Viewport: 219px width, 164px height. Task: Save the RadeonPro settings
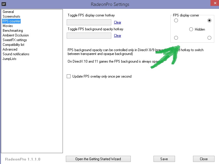point(164,159)
